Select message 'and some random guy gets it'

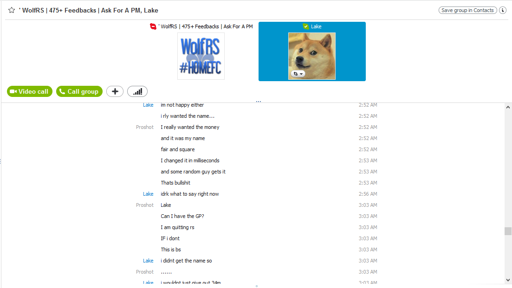(x=193, y=172)
